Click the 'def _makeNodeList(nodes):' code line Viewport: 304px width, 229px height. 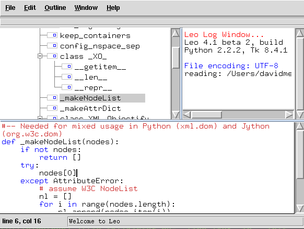[x=60, y=142]
